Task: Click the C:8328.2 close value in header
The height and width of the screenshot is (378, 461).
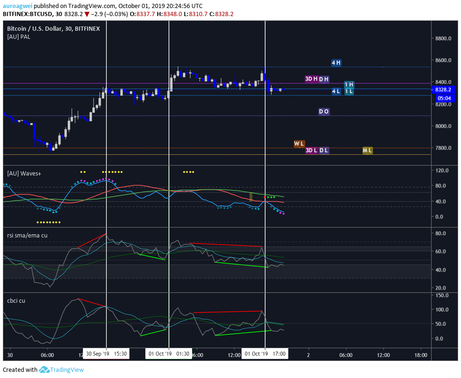Action: pos(221,14)
